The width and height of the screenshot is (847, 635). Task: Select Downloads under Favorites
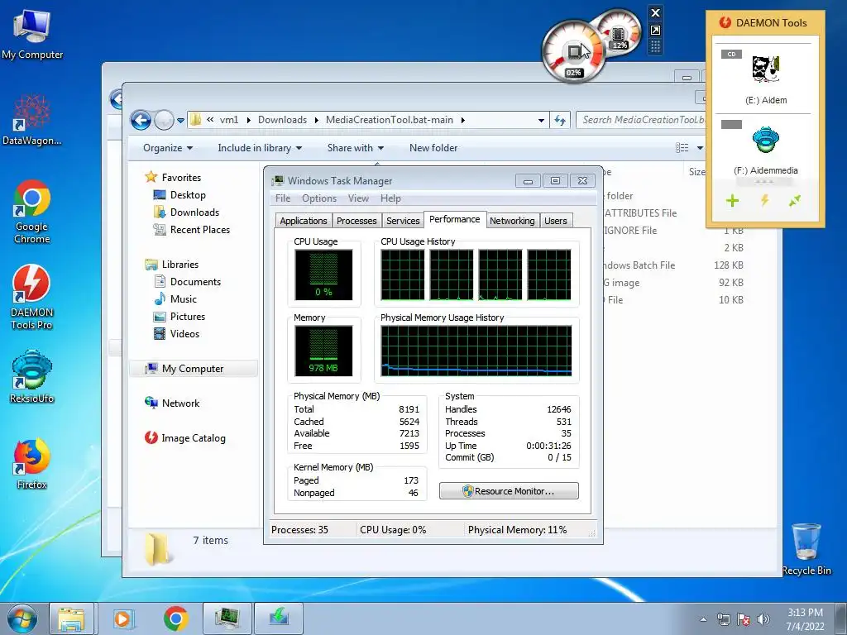pyautogui.click(x=194, y=212)
